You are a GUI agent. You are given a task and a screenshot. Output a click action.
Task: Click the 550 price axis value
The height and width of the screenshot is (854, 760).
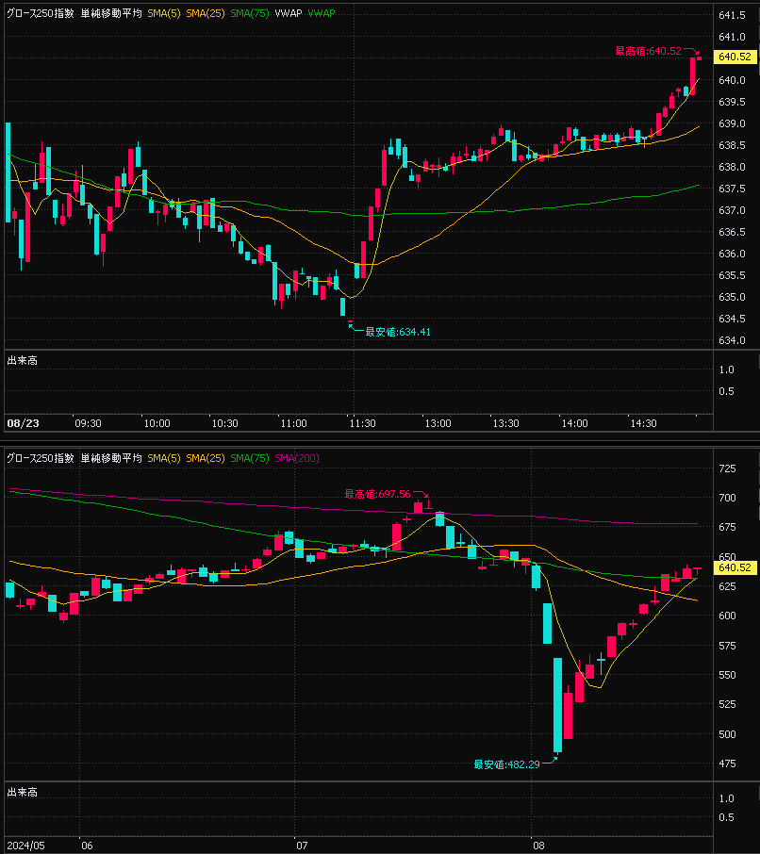(x=727, y=675)
